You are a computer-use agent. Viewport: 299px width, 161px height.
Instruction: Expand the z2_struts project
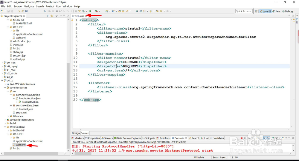2,73
